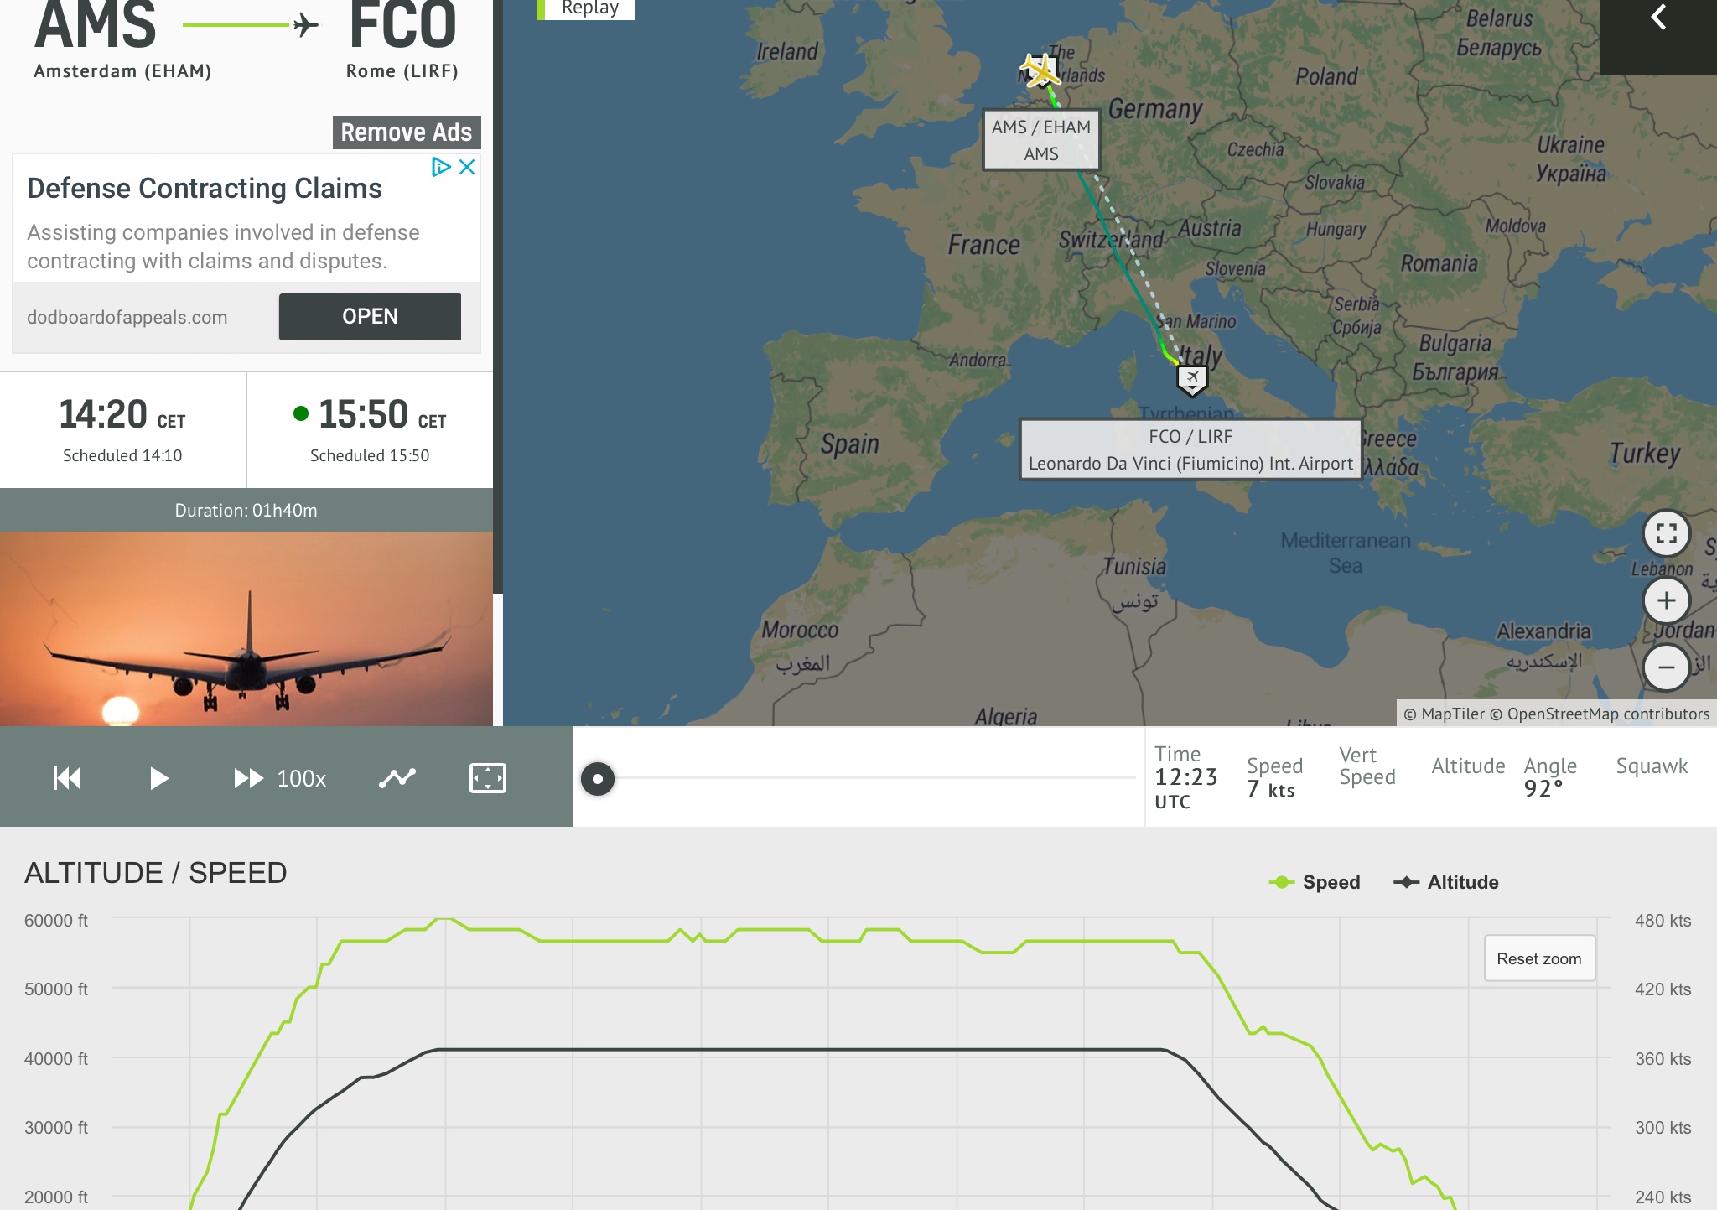Enter fullscreen map view
Viewport: 1717px width, 1210px height.
tap(1666, 534)
